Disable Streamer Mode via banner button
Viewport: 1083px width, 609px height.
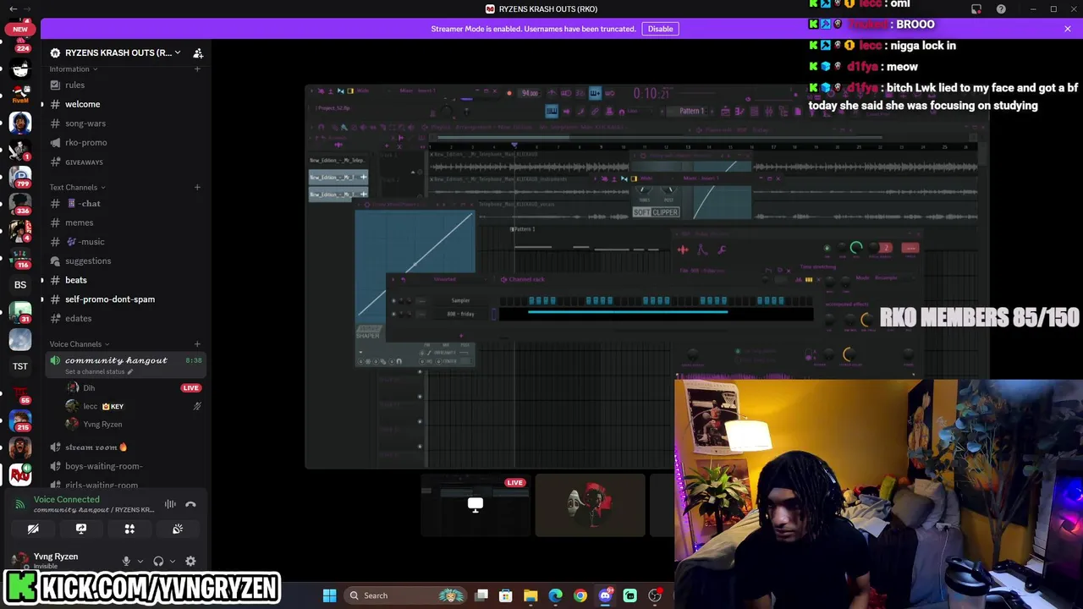(x=660, y=29)
